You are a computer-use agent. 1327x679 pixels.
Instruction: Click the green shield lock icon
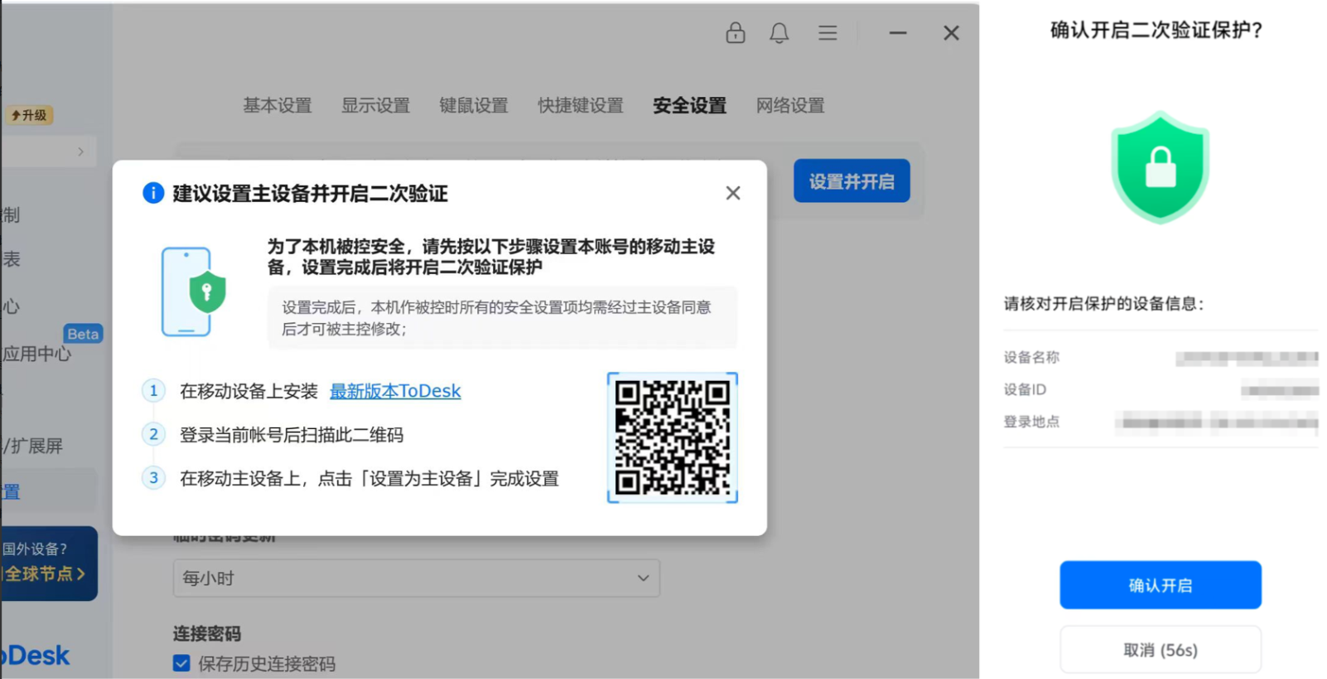[x=1160, y=167]
